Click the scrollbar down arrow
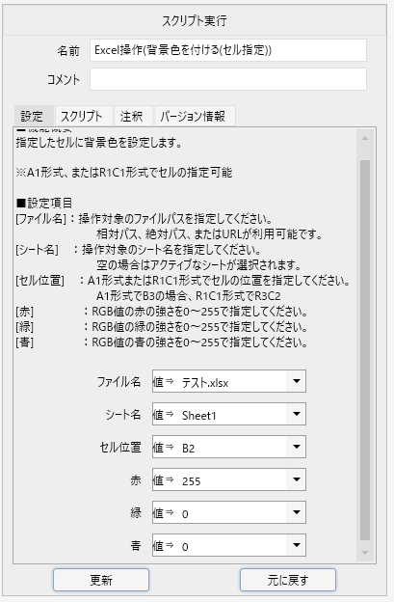Screen dimensions: 394x602 365,553
